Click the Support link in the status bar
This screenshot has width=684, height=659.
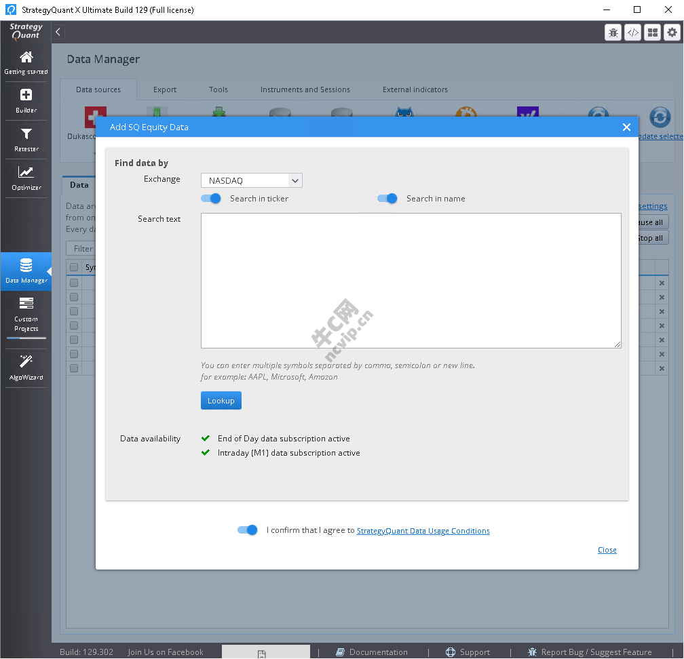[474, 652]
